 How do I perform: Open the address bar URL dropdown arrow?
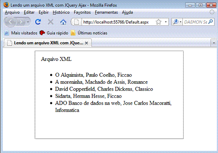tap(166, 22)
